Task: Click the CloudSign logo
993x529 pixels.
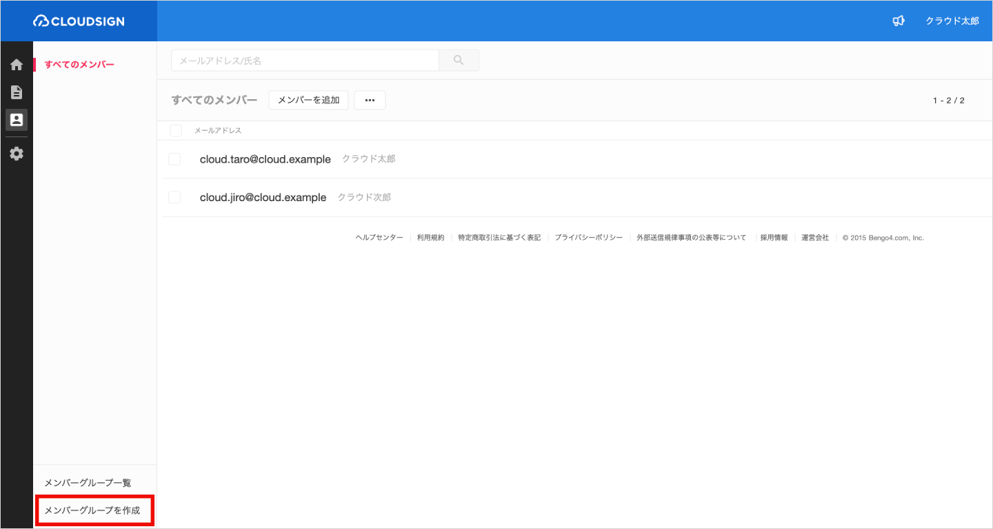Action: 79,21
